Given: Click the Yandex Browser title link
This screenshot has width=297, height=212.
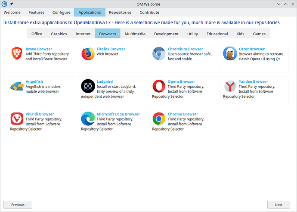Looking at the screenshot, I should point(253,81).
